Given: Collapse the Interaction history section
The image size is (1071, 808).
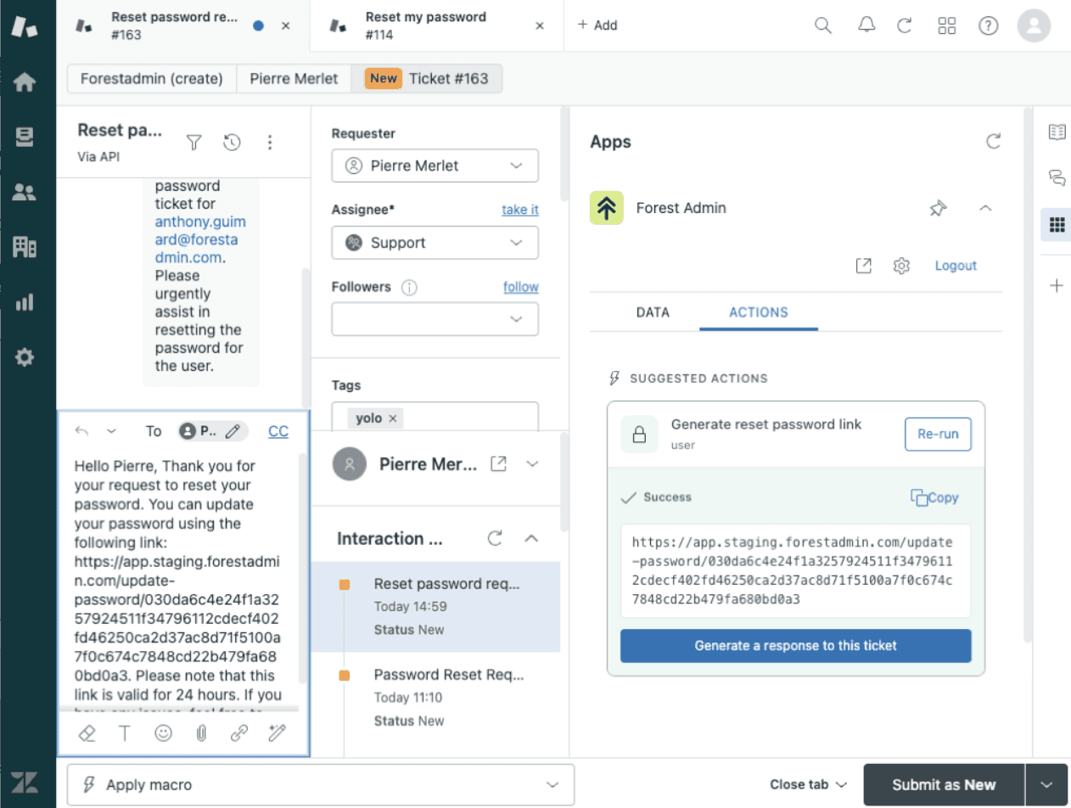Looking at the screenshot, I should pos(532,538).
